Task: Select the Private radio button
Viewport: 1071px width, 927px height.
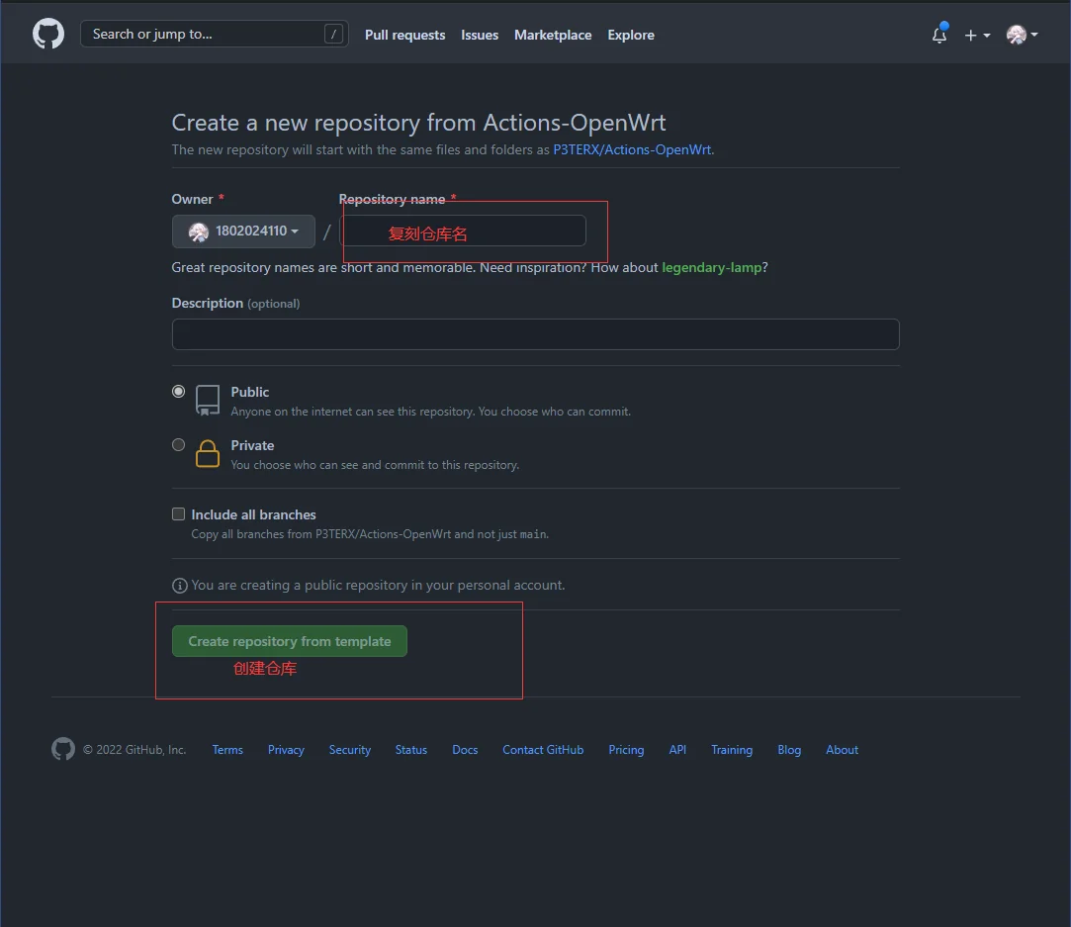Action: tap(178, 445)
